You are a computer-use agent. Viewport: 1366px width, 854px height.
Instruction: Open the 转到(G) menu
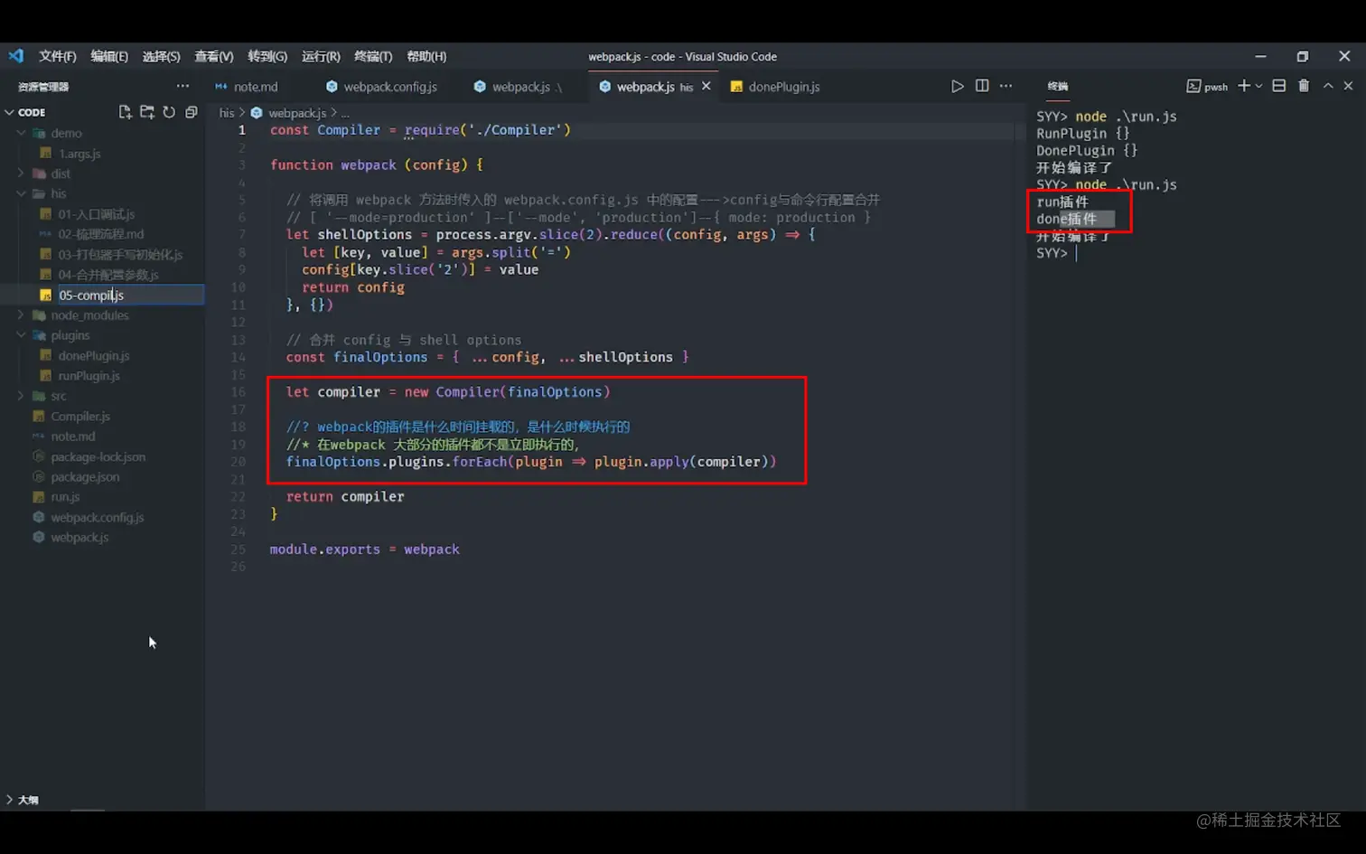click(x=267, y=56)
